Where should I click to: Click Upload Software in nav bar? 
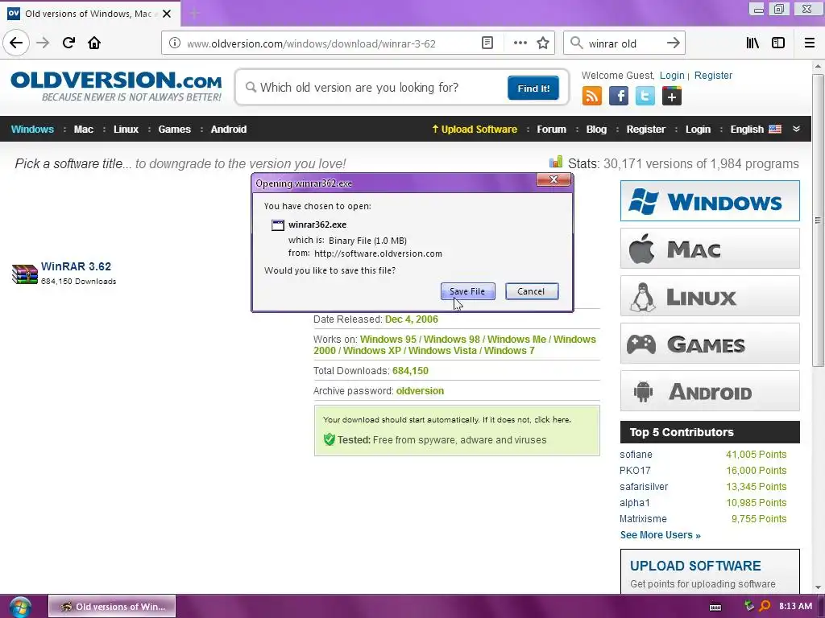[x=474, y=130]
